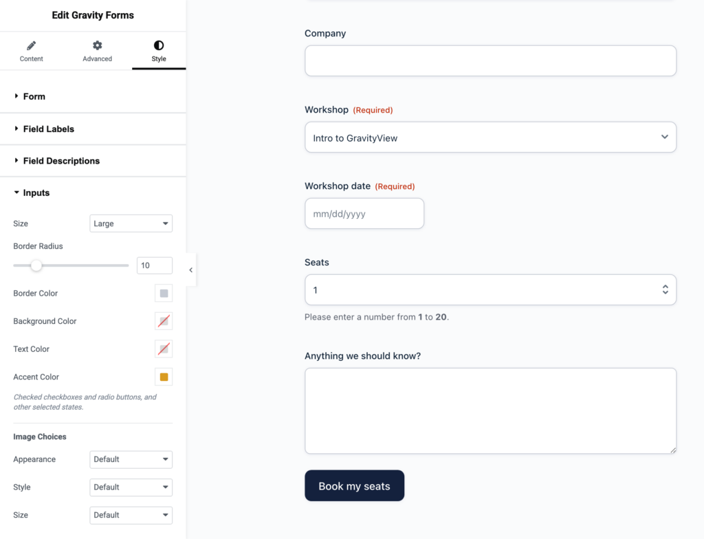This screenshot has height=539, width=704.
Task: Click the Image Choices heading
Action: (39, 437)
